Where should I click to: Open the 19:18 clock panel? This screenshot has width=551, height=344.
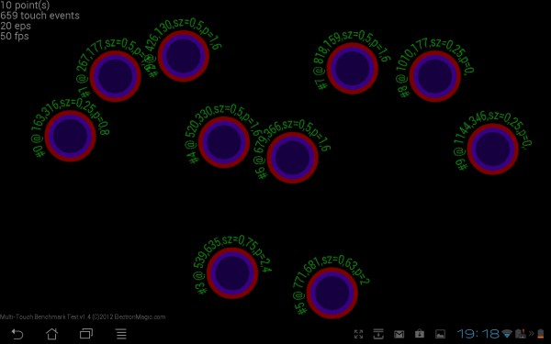click(x=478, y=334)
